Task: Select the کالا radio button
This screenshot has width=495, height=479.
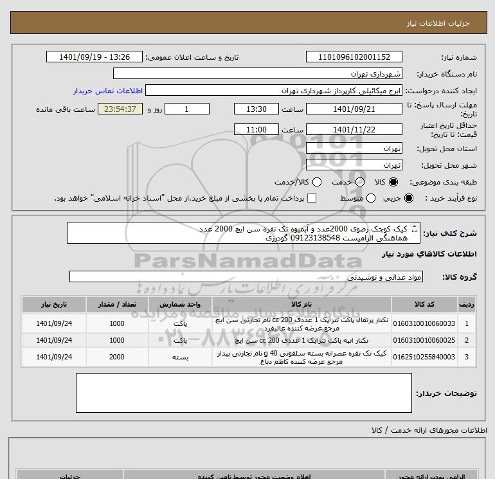Action: pyautogui.click(x=393, y=182)
